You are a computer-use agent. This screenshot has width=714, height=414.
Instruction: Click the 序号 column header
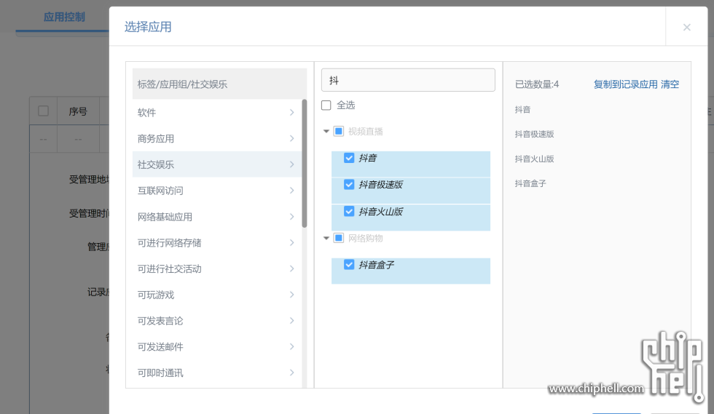coord(78,111)
